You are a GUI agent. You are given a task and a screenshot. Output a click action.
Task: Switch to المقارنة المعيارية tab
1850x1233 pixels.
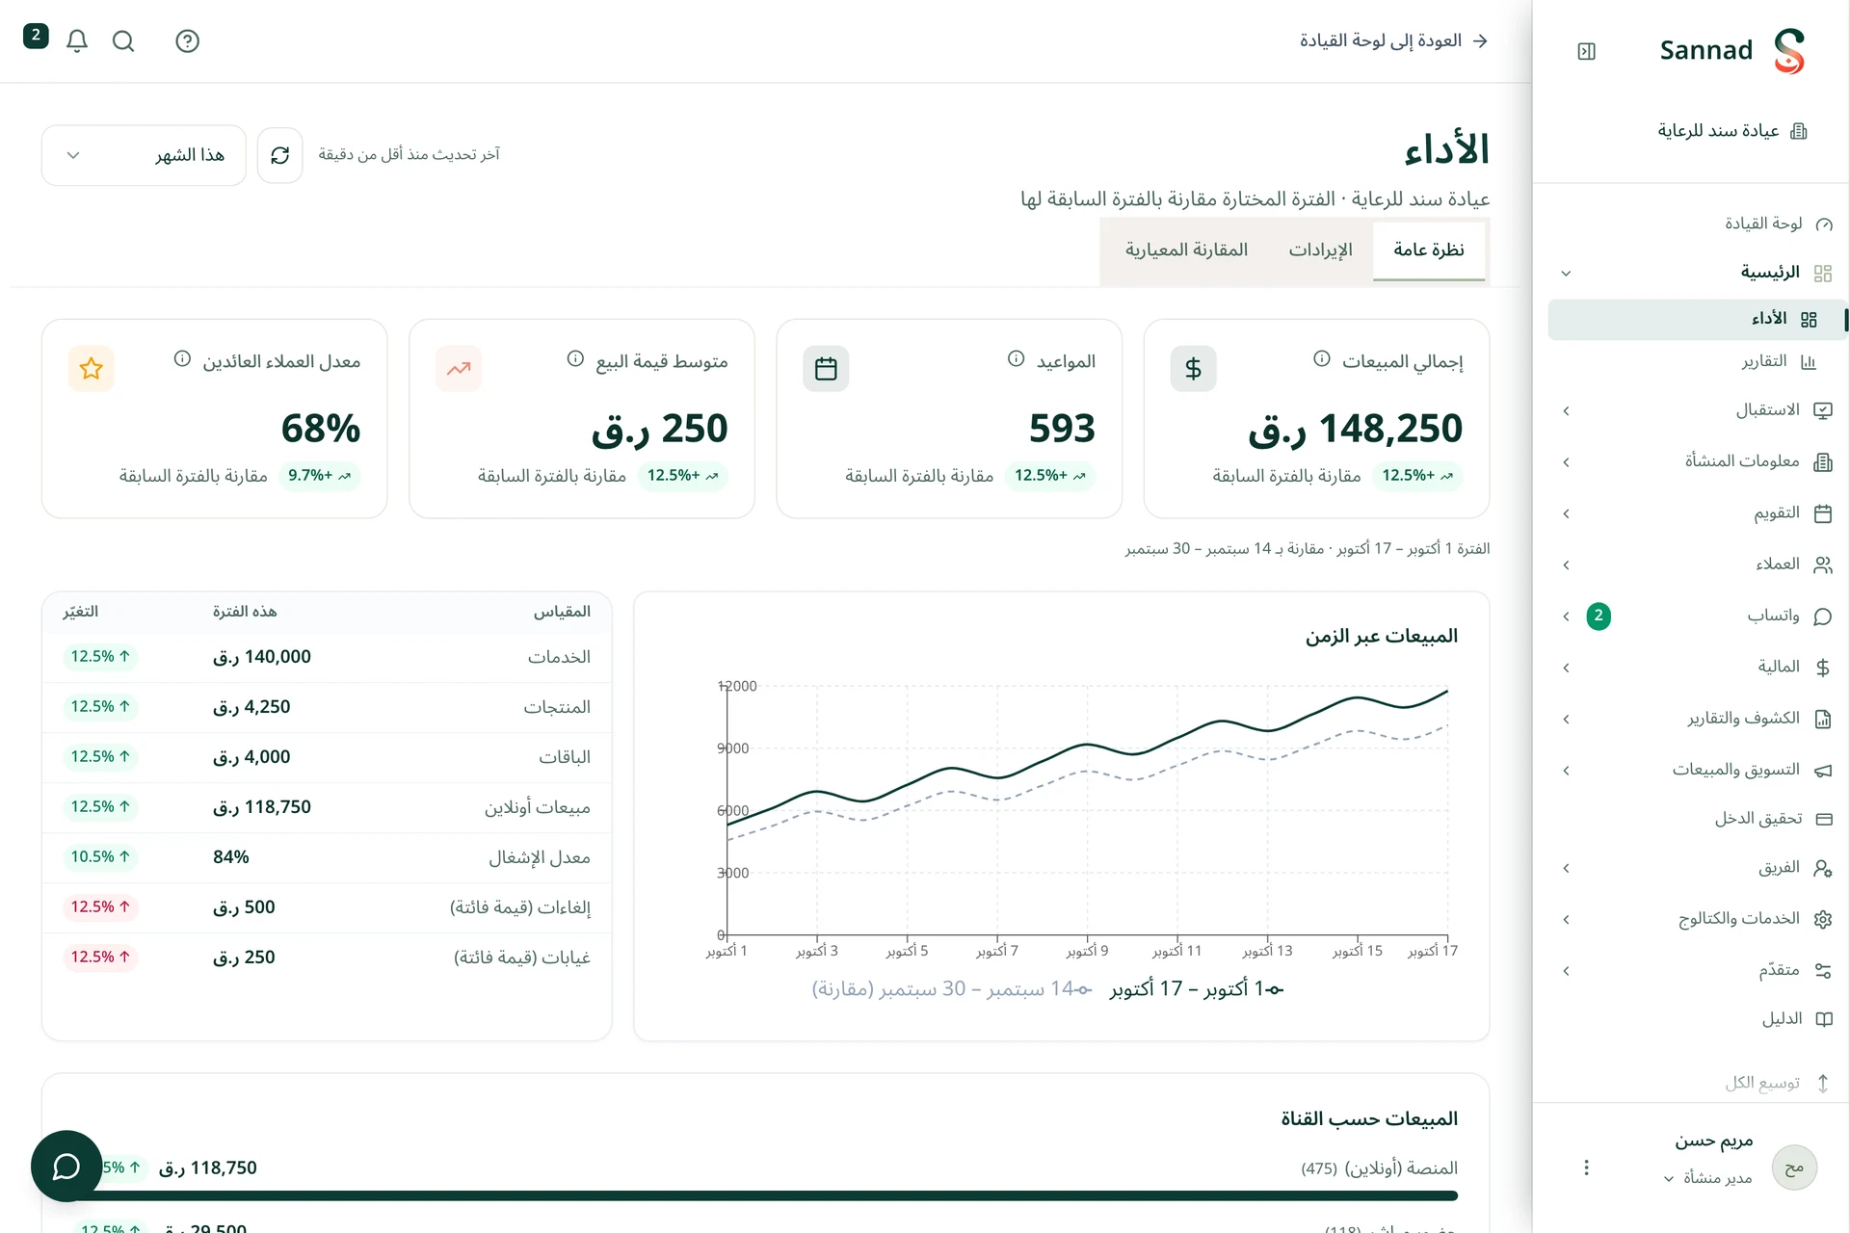tap(1186, 249)
